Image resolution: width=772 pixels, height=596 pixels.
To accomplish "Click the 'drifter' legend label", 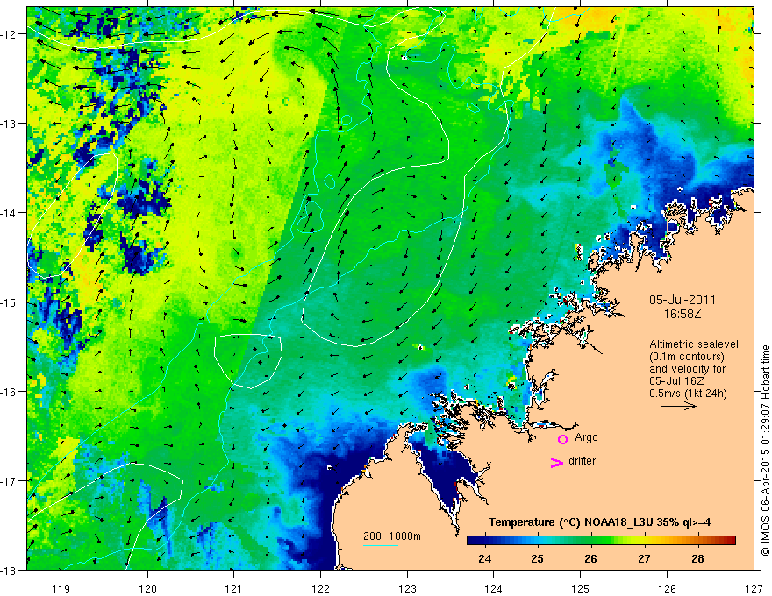I will (582, 461).
